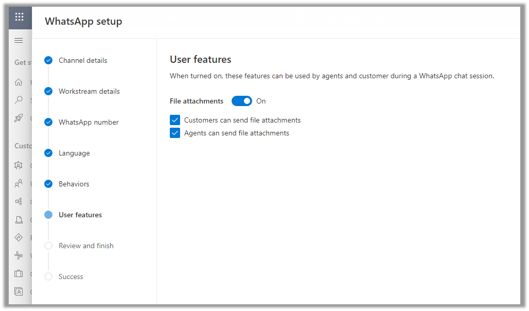This screenshot has height=311, width=529.
Task: Go to the Workstream details step
Action: tap(89, 91)
